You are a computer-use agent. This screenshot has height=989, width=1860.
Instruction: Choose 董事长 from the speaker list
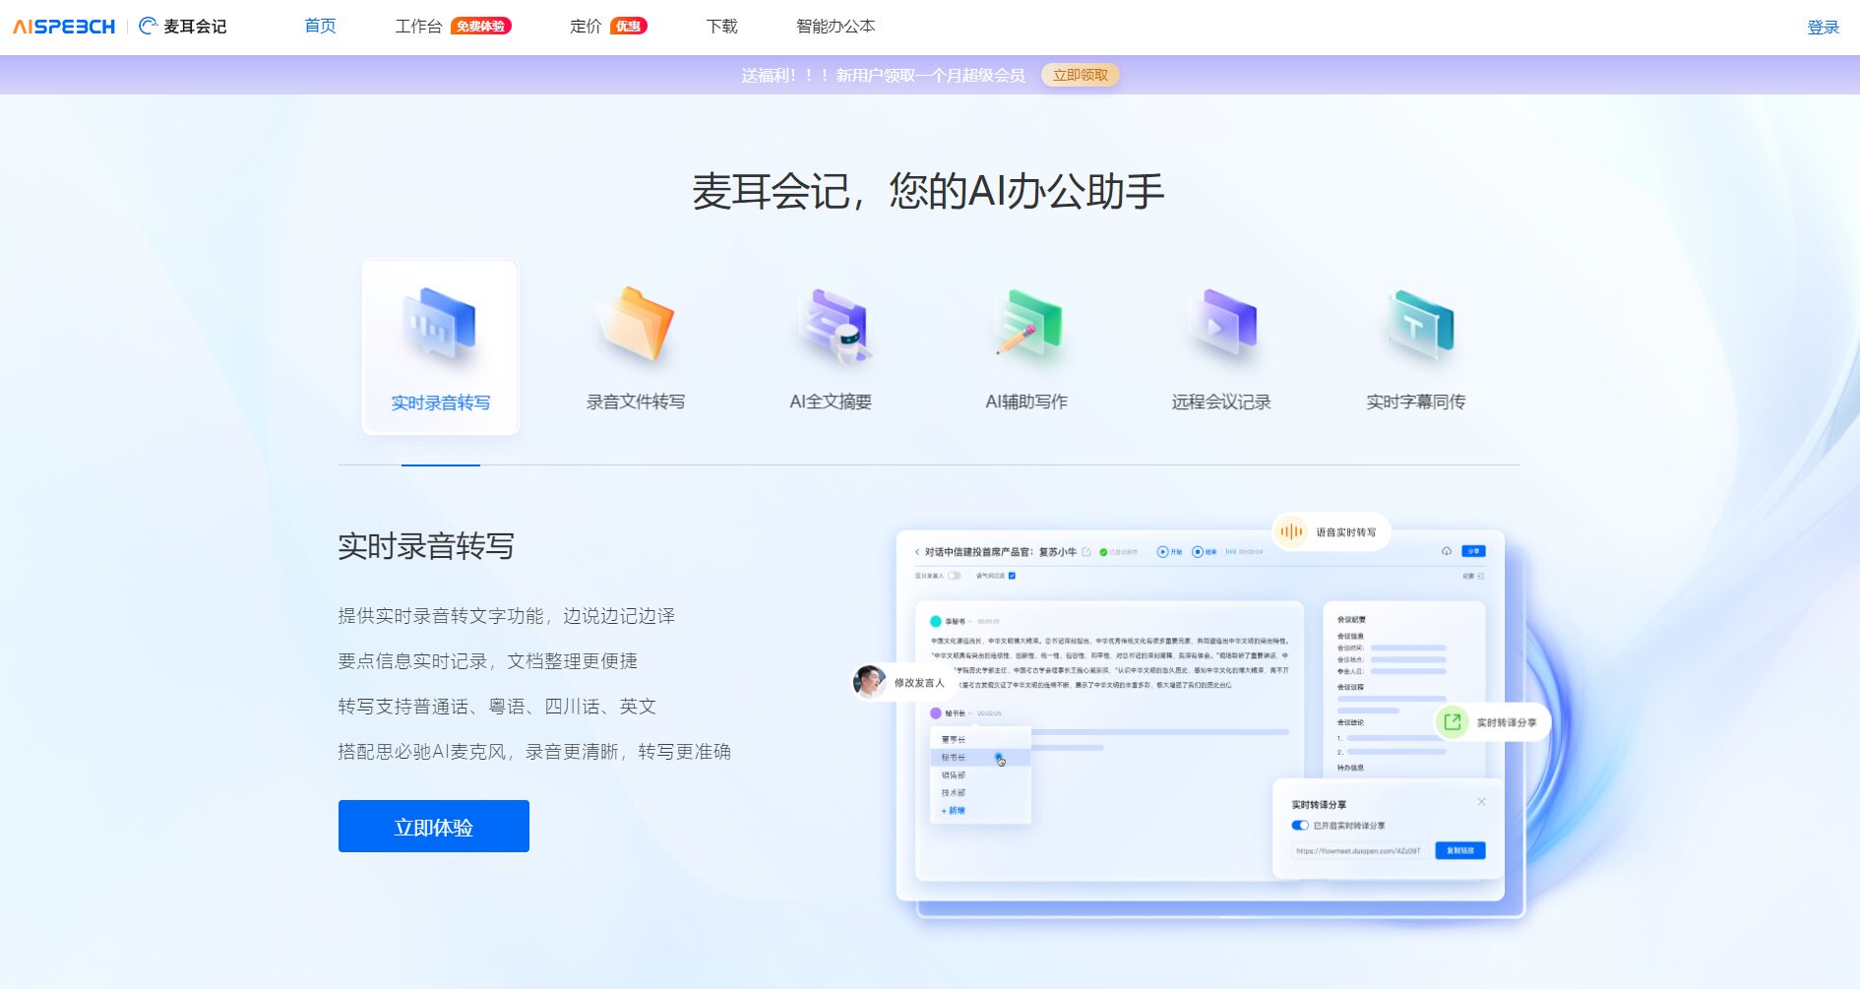(954, 739)
